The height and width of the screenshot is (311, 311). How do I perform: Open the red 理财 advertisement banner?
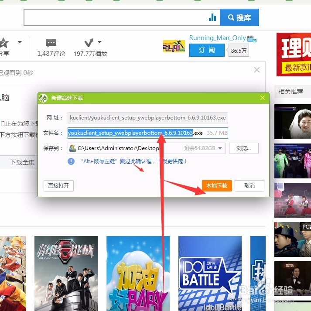[294, 55]
